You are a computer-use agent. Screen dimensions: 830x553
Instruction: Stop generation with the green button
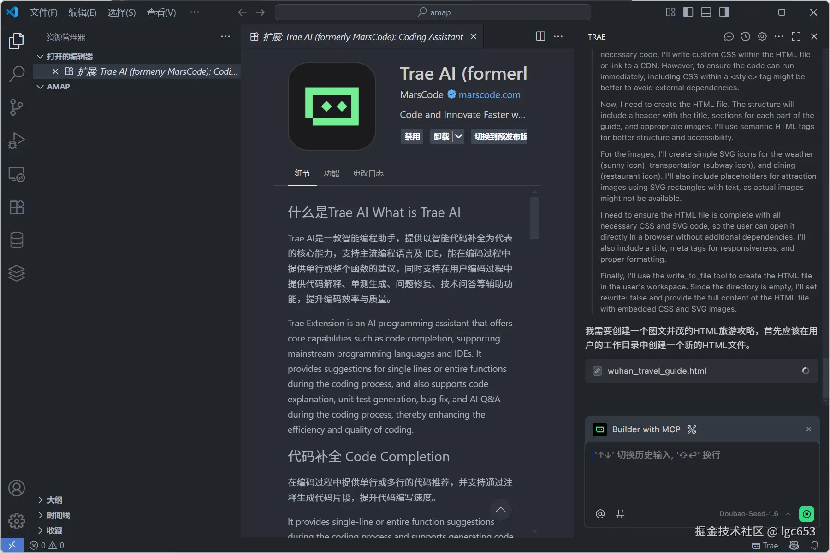[x=806, y=514]
